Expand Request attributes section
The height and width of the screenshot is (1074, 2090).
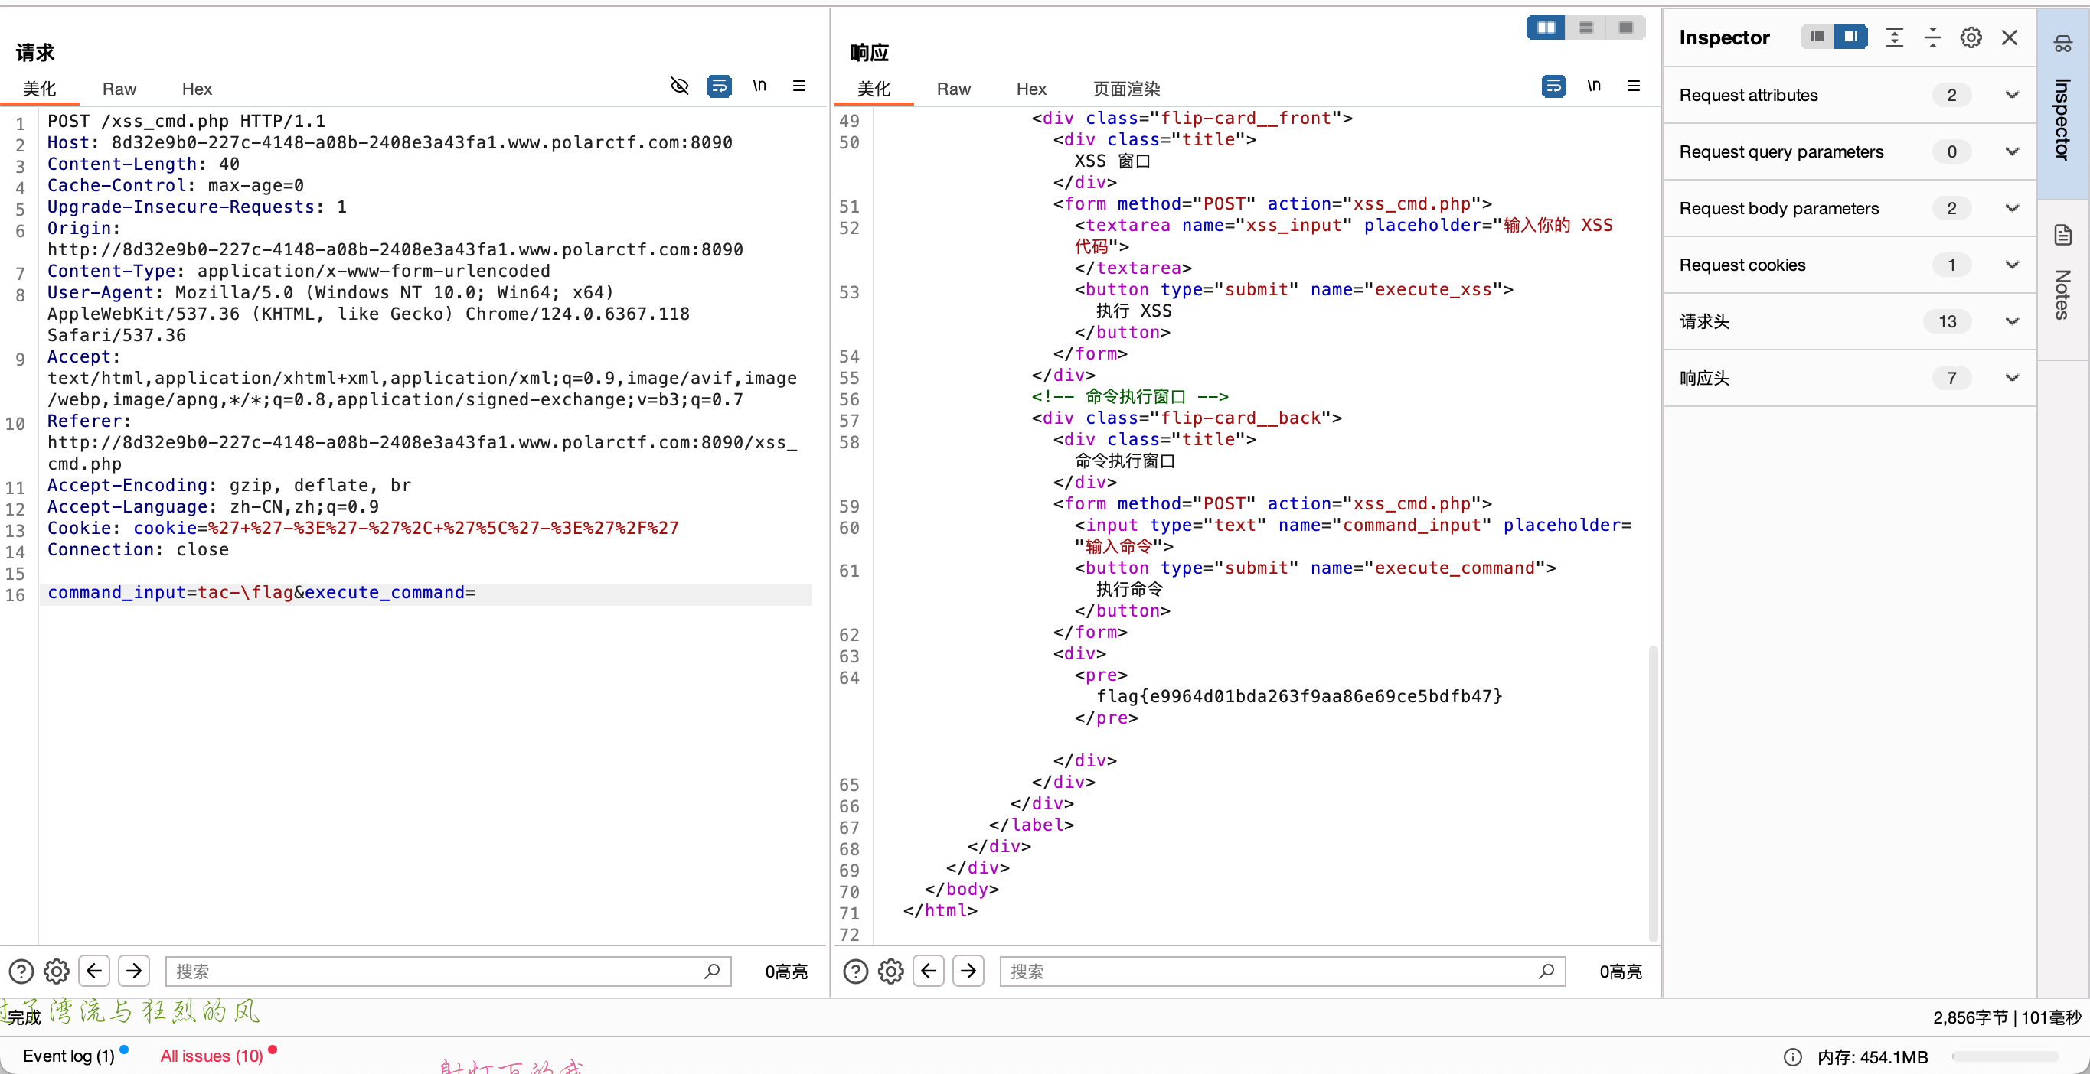[x=2011, y=96]
